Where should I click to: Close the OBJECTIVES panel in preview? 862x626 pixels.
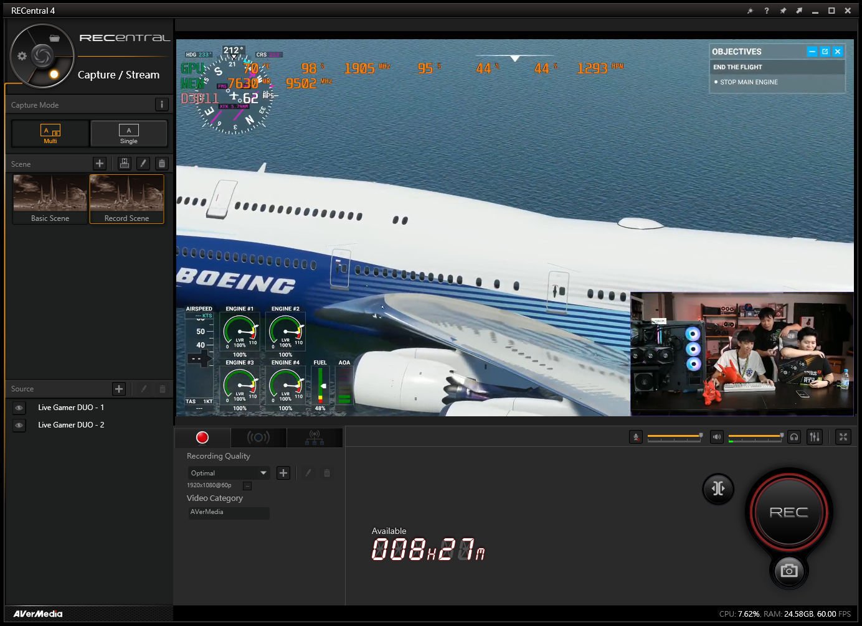pos(838,52)
